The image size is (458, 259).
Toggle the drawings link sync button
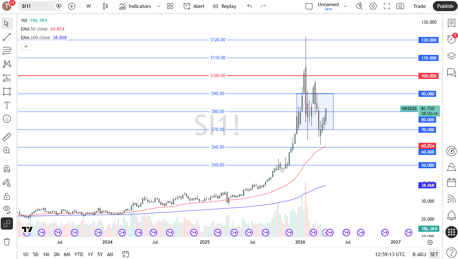tap(6, 223)
